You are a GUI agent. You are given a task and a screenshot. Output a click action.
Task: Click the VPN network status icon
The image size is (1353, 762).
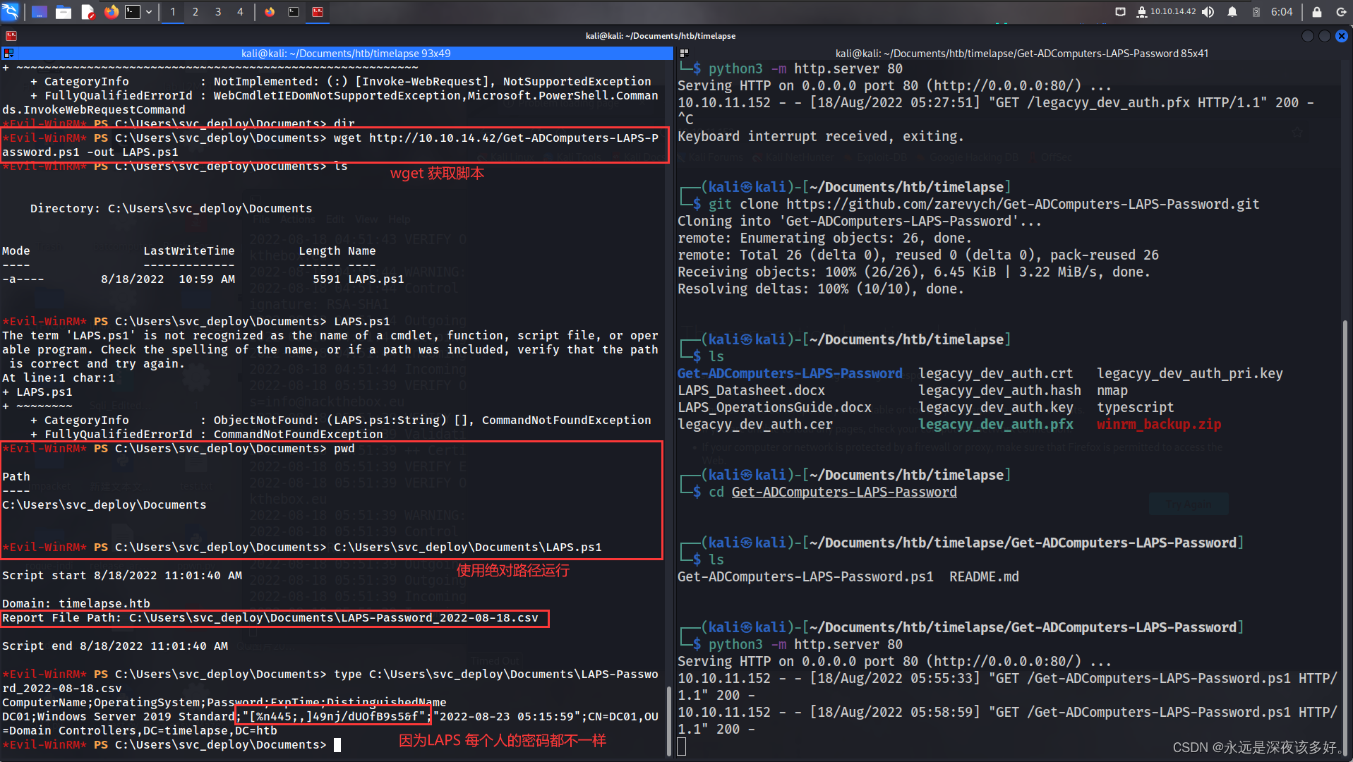[x=1141, y=12]
